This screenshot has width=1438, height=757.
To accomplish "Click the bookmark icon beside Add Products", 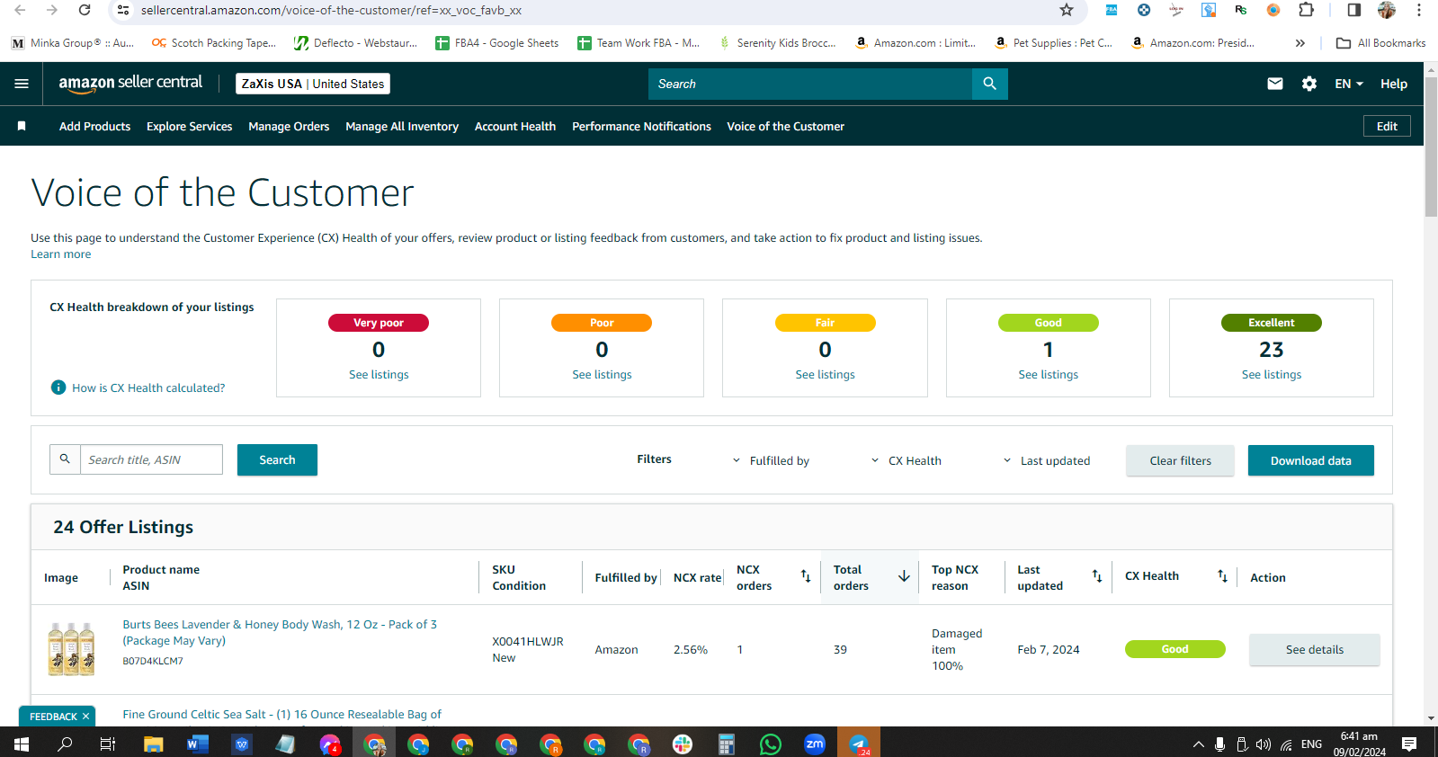I will click(22, 126).
